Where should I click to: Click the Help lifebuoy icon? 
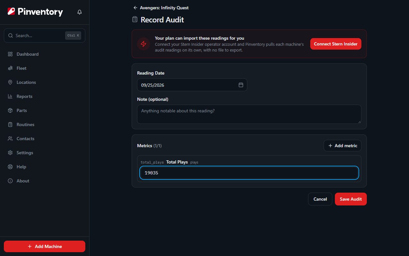[10, 167]
